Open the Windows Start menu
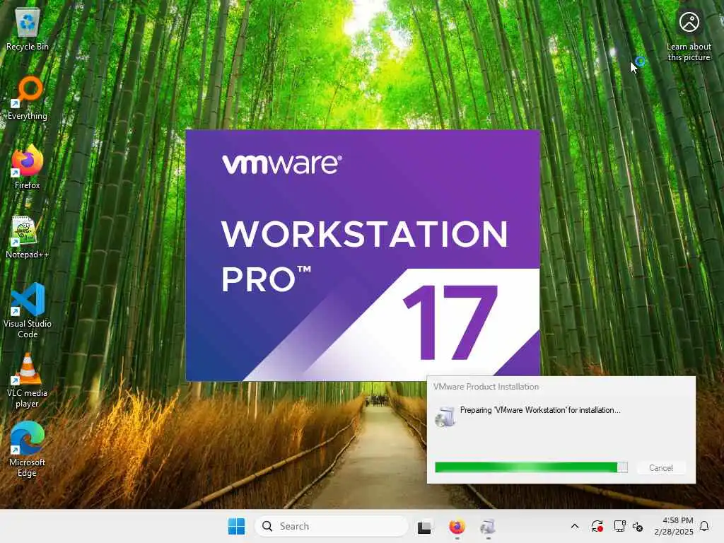The image size is (724, 543). click(x=236, y=526)
